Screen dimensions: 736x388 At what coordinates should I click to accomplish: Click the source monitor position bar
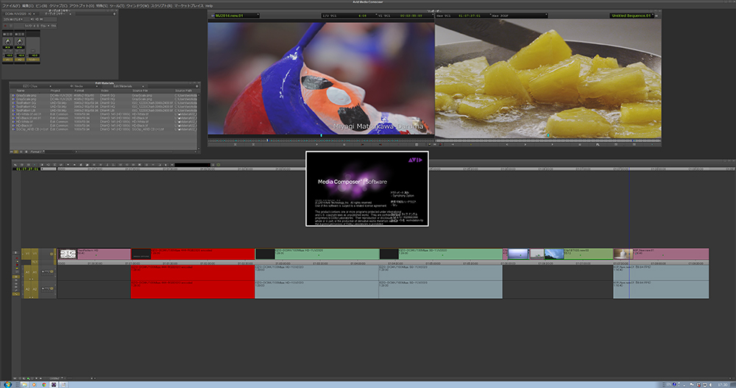coord(321,140)
